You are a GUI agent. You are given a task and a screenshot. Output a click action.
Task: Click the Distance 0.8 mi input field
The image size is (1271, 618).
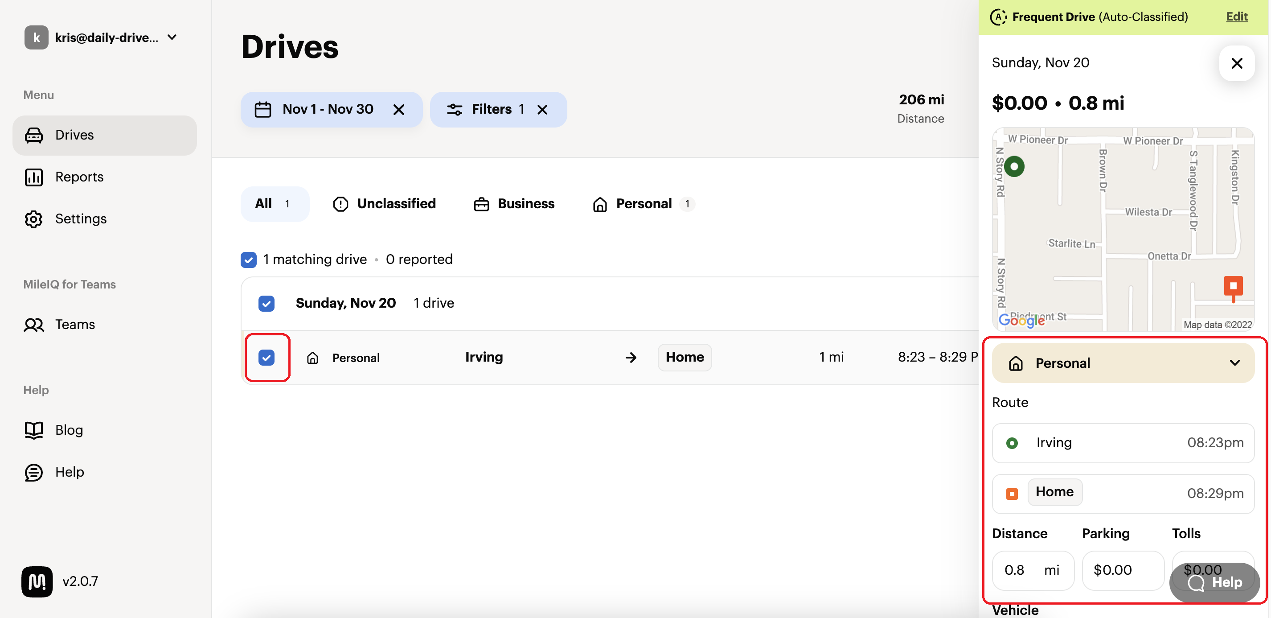1033,570
